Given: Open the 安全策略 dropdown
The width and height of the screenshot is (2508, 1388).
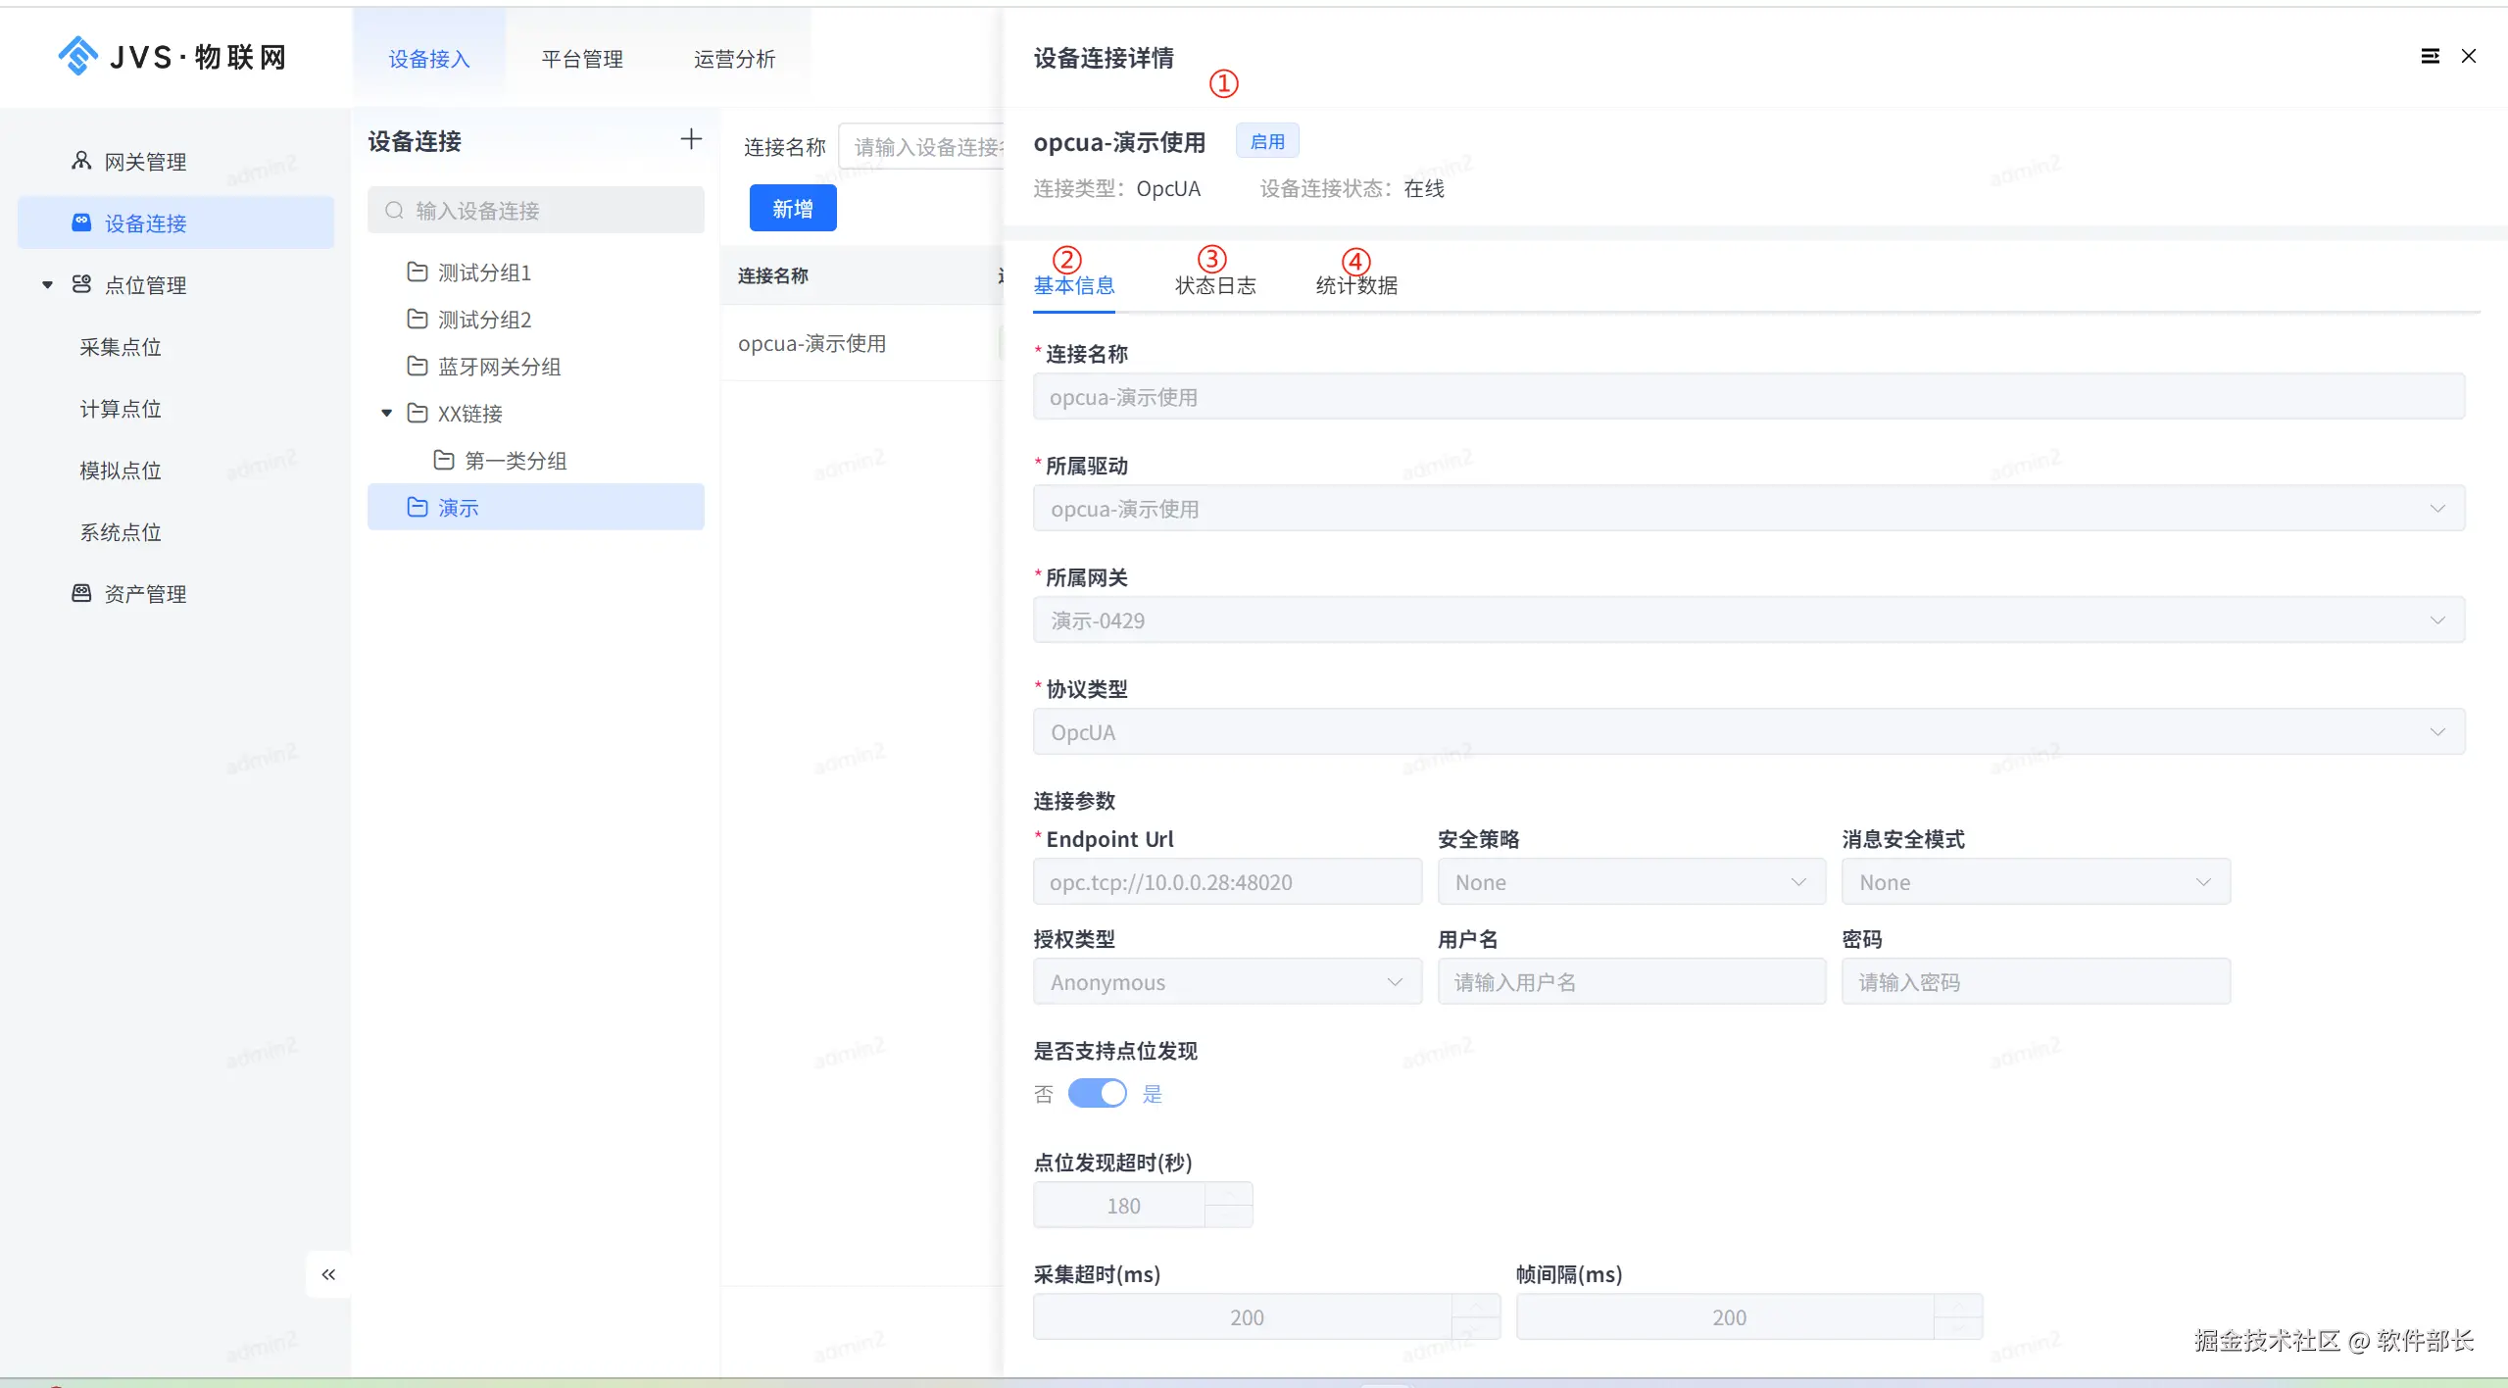Looking at the screenshot, I should click(x=1631, y=882).
